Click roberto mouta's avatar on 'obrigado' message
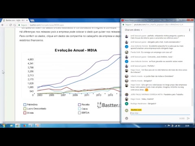 tap(127, 81)
